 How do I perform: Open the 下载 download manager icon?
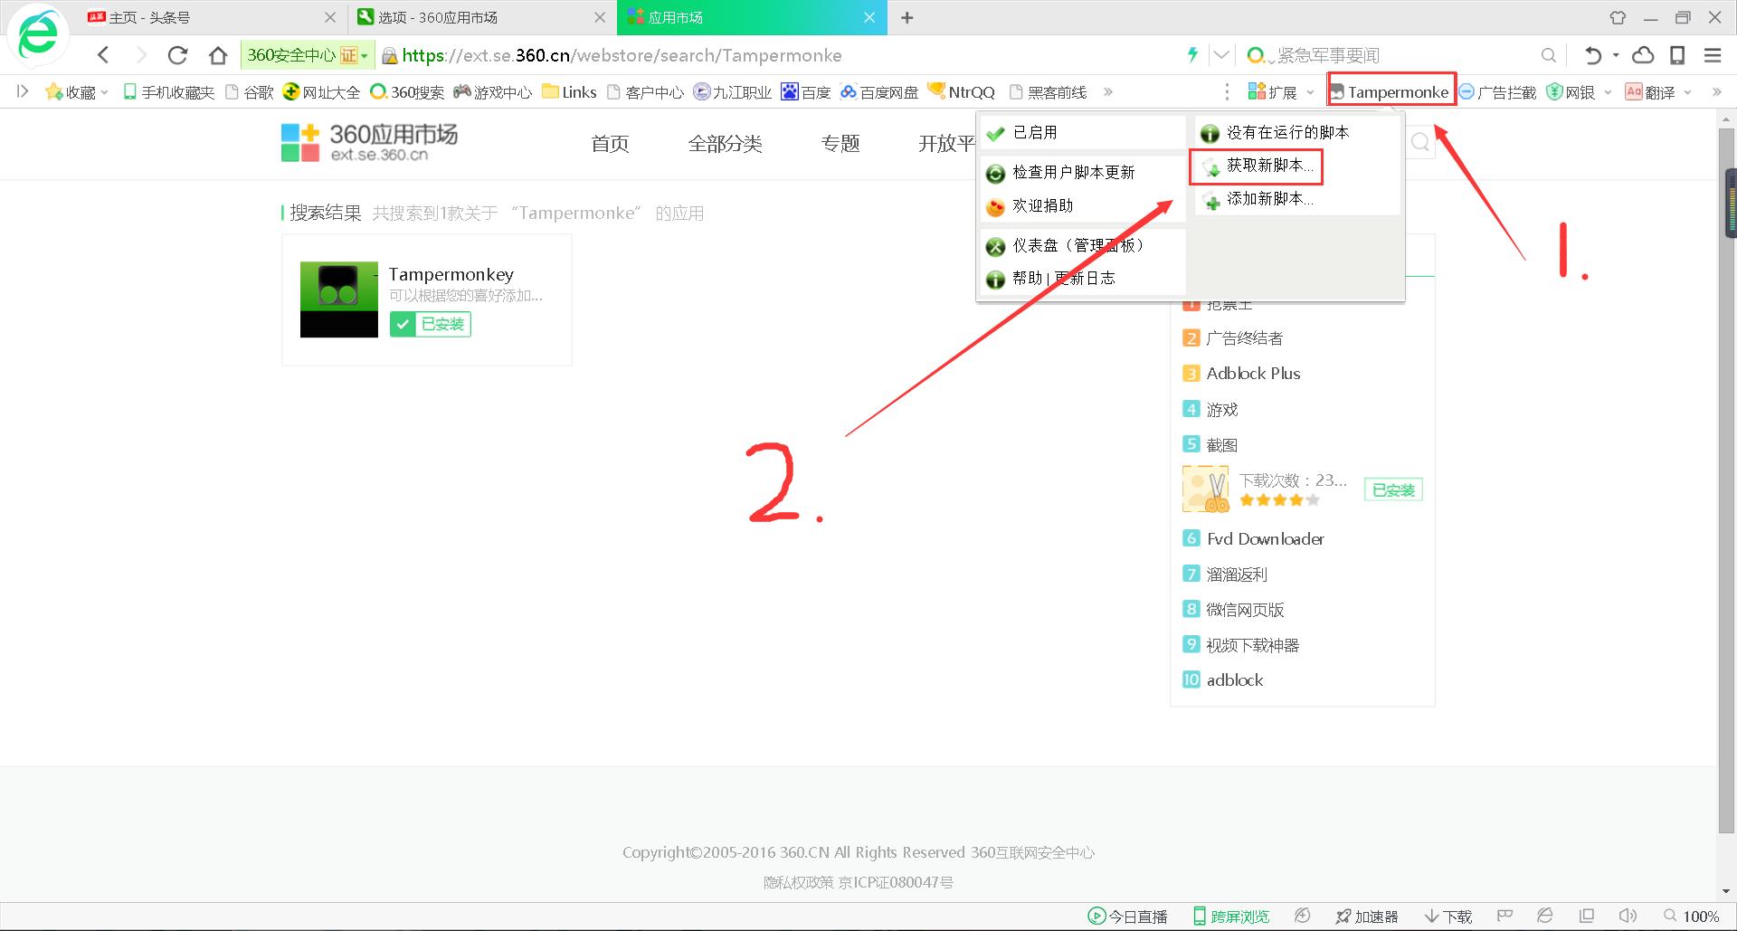pyautogui.click(x=1447, y=916)
